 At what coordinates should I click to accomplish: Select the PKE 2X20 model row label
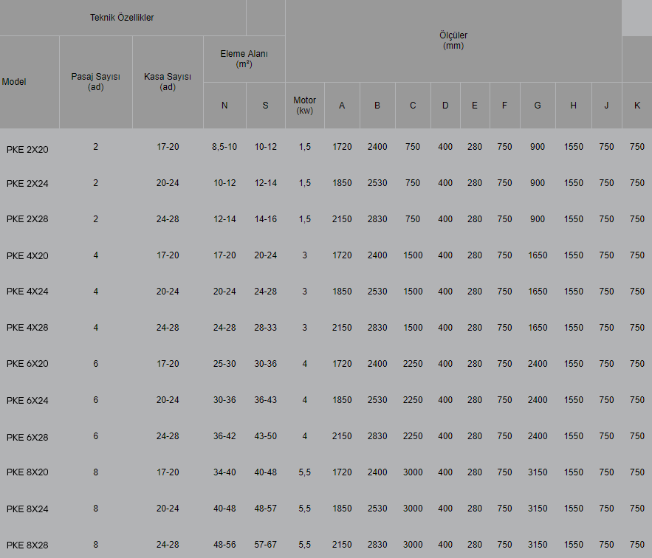[27, 148]
